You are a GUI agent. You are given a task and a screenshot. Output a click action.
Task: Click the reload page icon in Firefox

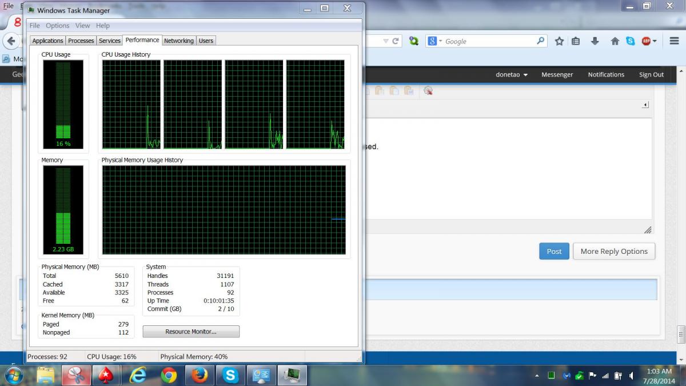pyautogui.click(x=395, y=41)
